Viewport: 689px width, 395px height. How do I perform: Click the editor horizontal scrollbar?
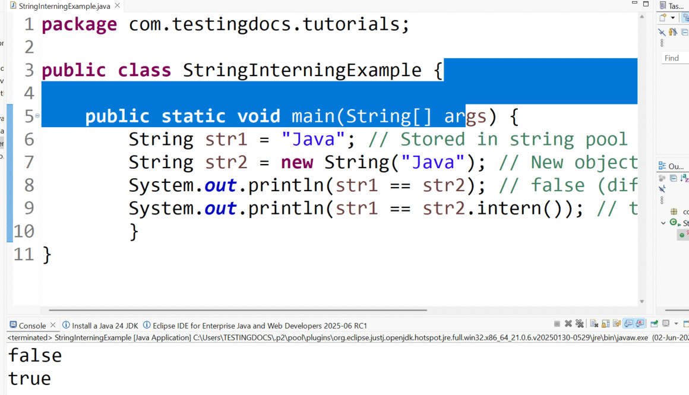click(x=238, y=310)
